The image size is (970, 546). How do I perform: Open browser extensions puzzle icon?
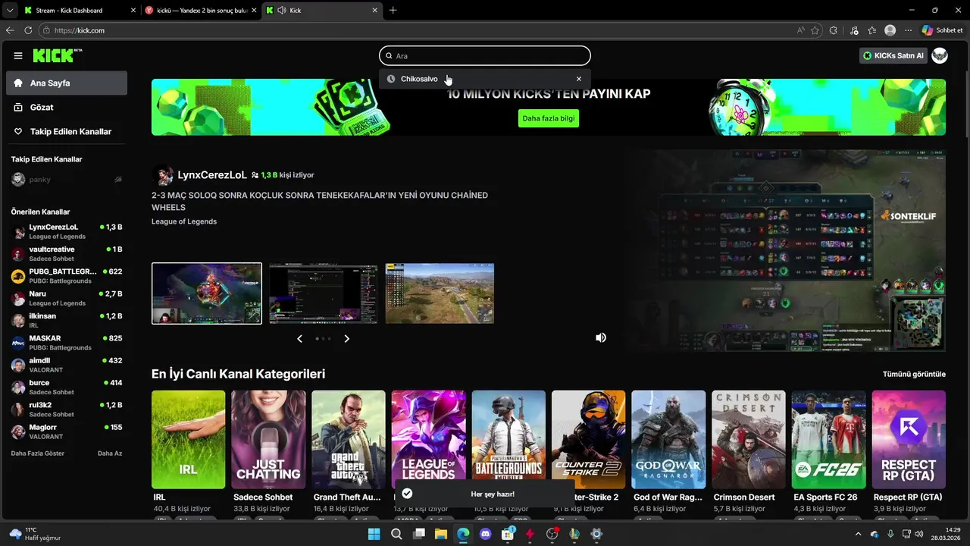tap(834, 30)
